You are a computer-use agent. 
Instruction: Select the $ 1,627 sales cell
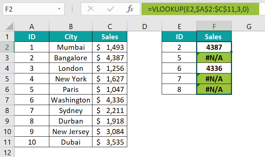click(110, 78)
